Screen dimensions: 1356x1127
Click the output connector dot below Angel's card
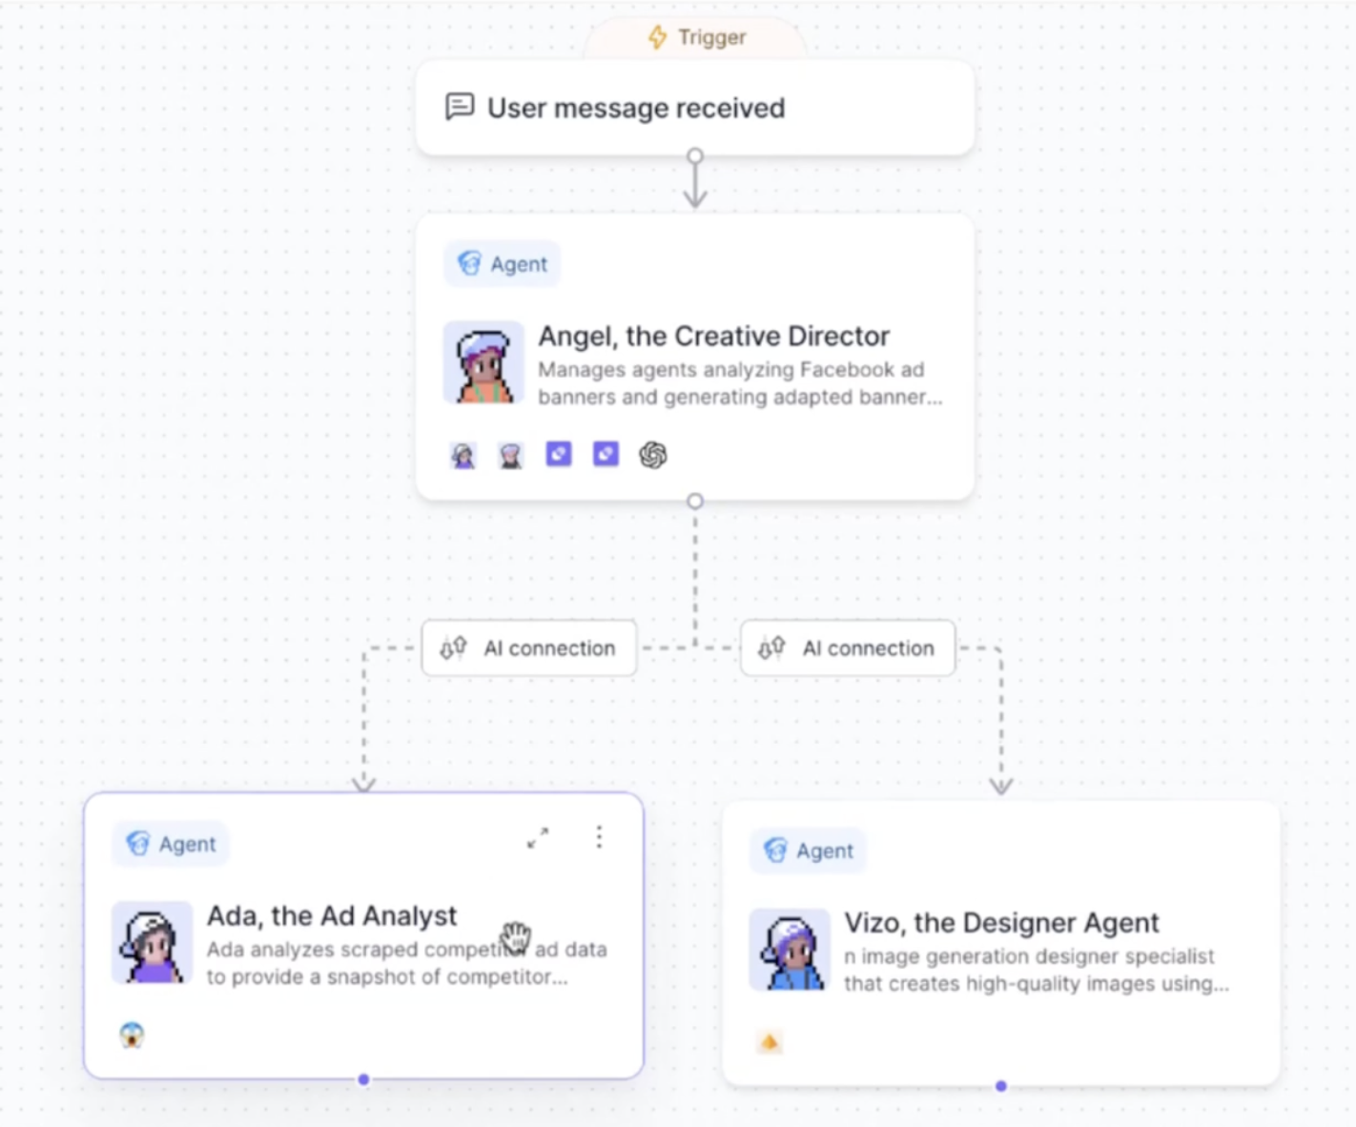tap(695, 500)
